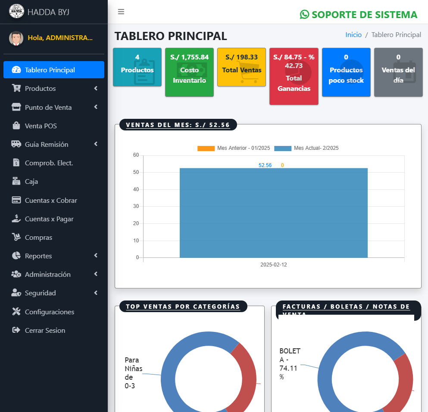This screenshot has height=412, width=428.
Task: Open Cuentas x Cobrar menu entry
Action: tap(54, 200)
